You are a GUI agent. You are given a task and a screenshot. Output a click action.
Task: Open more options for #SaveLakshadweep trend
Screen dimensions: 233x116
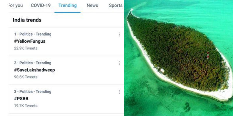pos(119,63)
